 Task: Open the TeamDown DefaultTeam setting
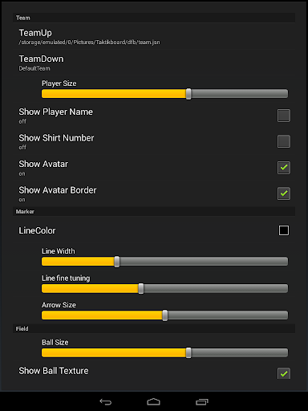click(x=154, y=63)
